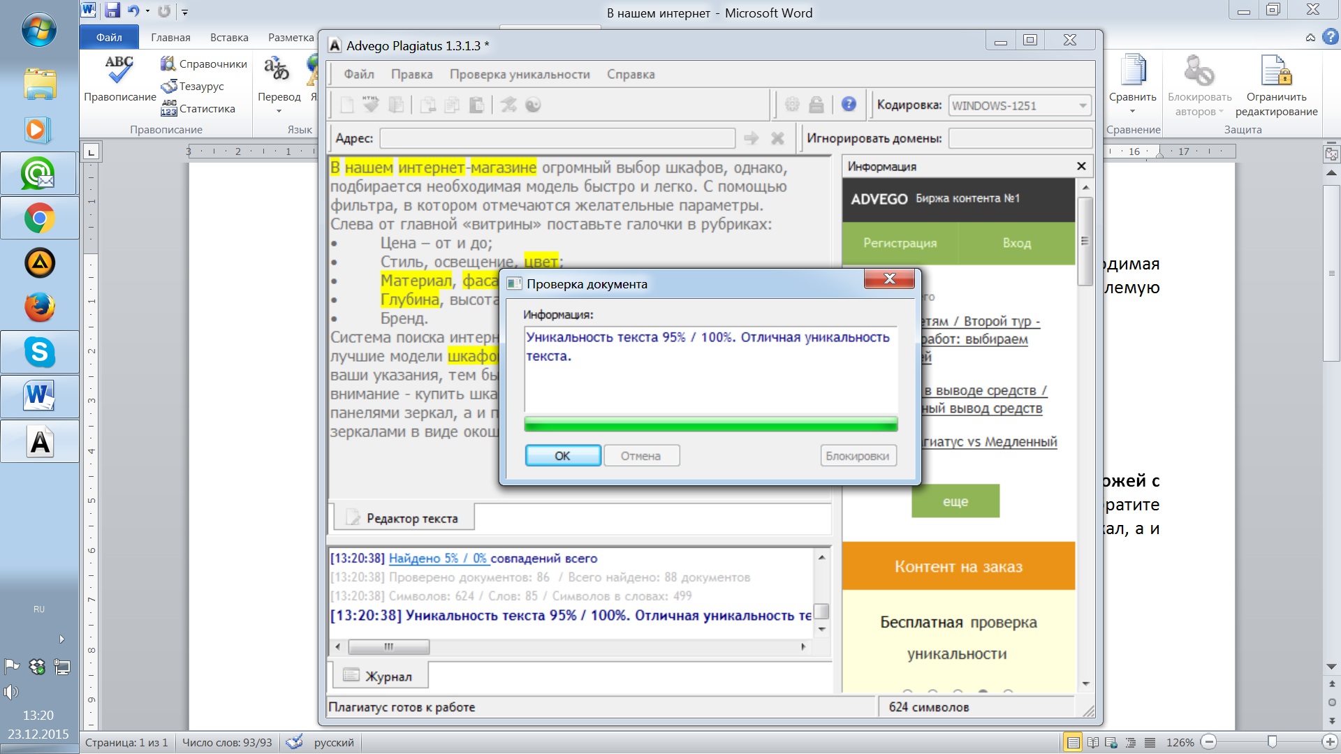Click Регистрация in the Advego panel

pyautogui.click(x=900, y=243)
